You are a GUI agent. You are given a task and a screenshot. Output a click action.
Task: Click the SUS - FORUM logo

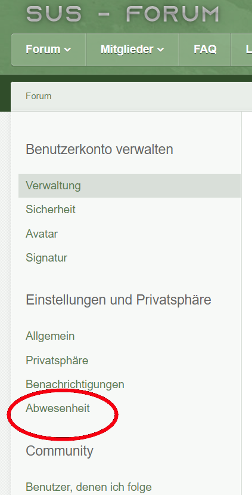(123, 14)
